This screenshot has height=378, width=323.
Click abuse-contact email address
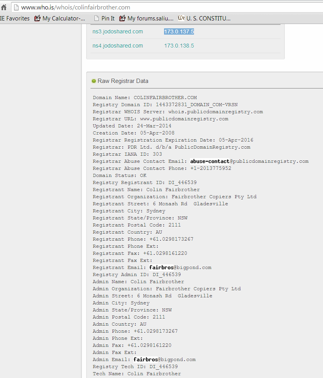tap(249, 161)
